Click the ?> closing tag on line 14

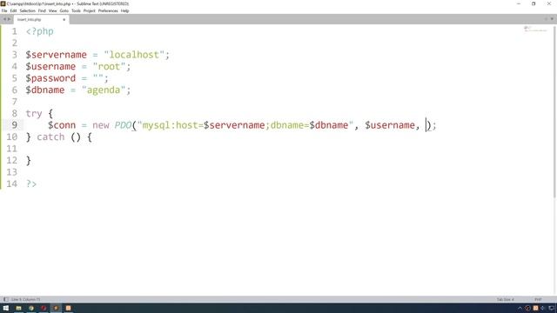click(x=31, y=183)
